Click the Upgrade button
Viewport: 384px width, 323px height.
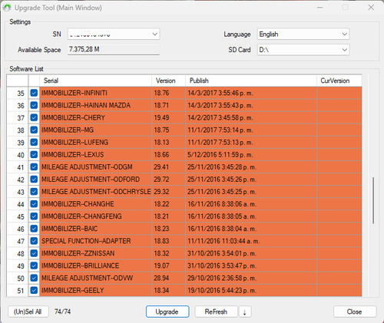tap(167, 311)
